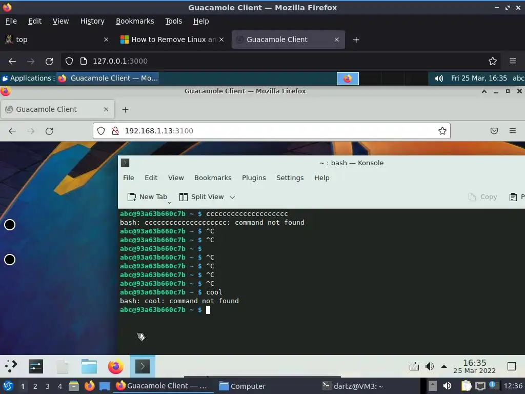The width and height of the screenshot is (525, 394).
Task: Open the Konsole File menu
Action: [x=128, y=178]
